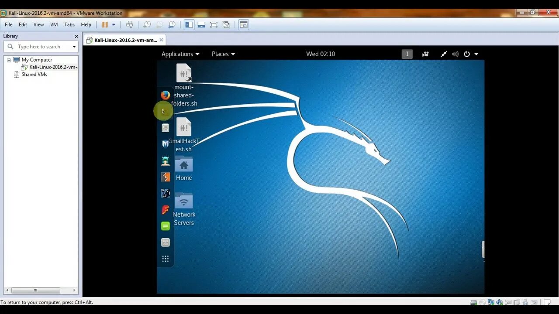The image size is (559, 314).
Task: Open Armitage from the Kali dock
Action: click(165, 160)
